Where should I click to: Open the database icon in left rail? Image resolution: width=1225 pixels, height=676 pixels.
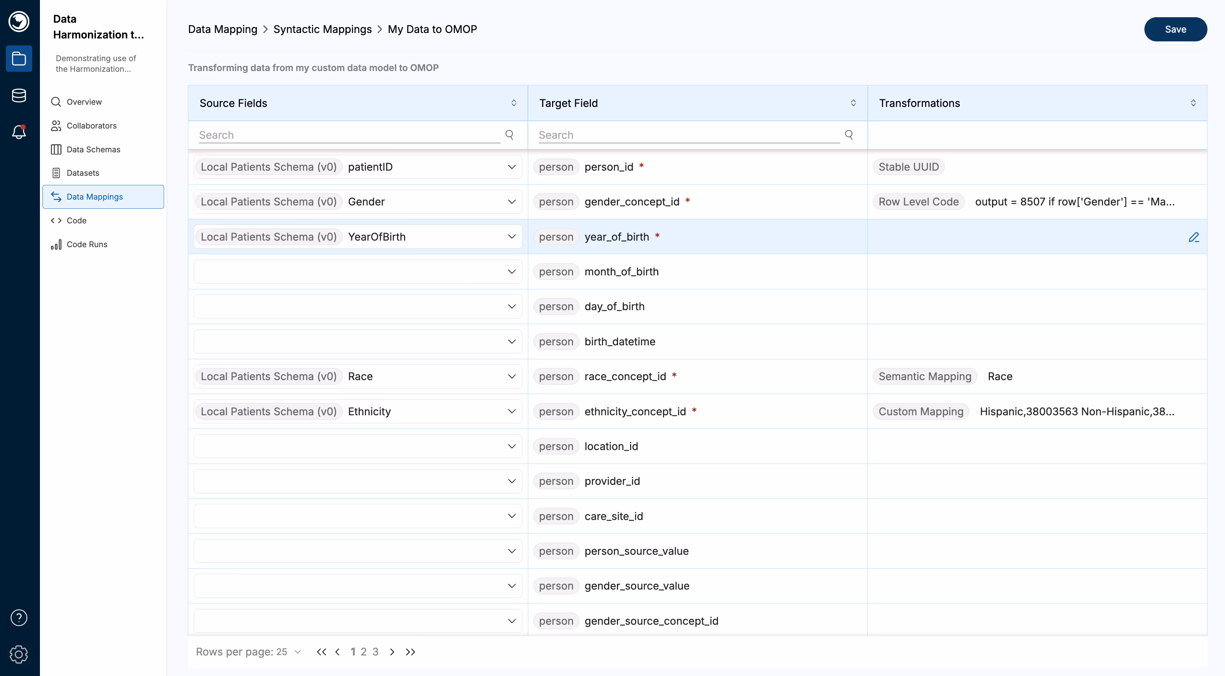coord(19,95)
